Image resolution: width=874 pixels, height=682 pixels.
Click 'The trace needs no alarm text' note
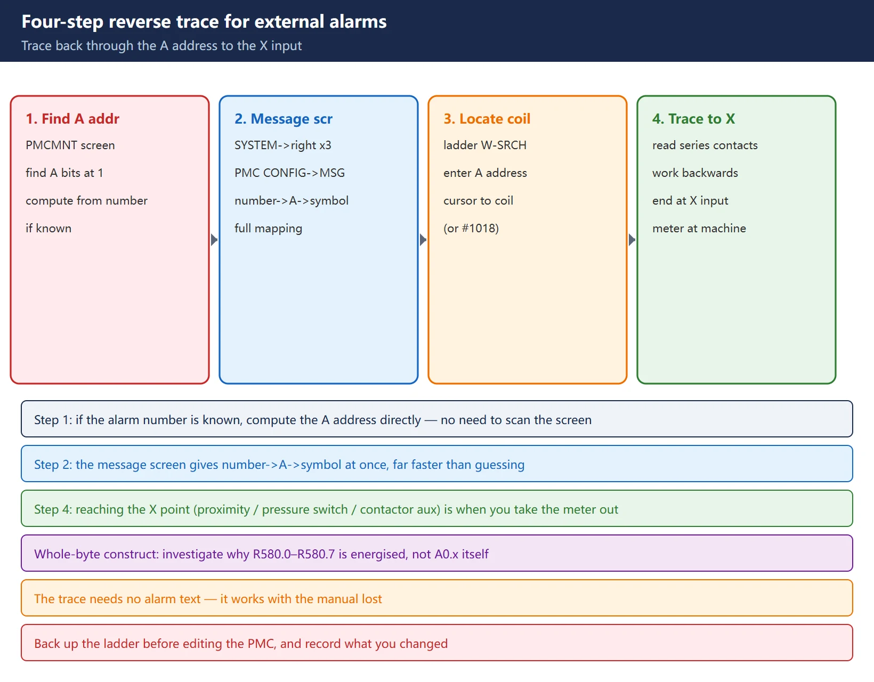pos(437,598)
